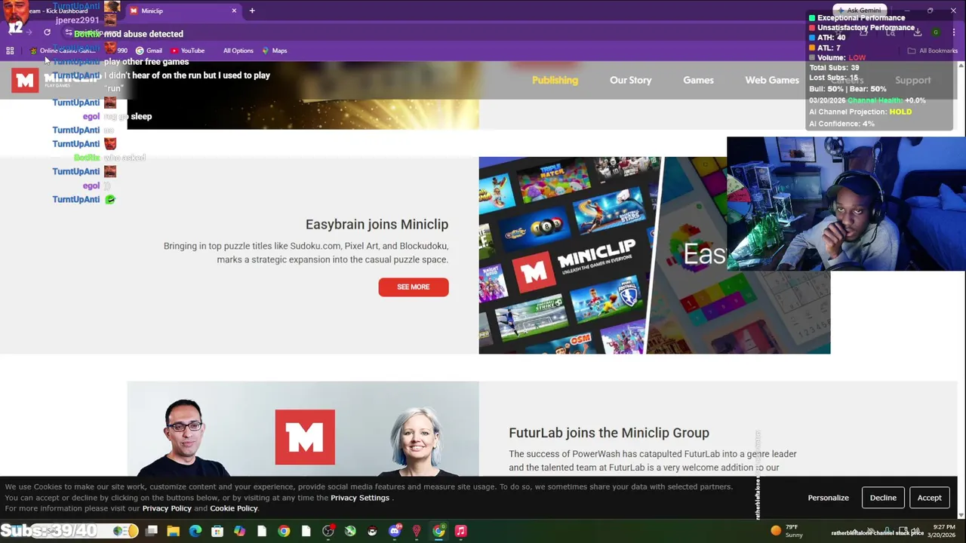Click chat message 'mod abuse detected'
Image resolution: width=966 pixels, height=543 pixels.
143,34
